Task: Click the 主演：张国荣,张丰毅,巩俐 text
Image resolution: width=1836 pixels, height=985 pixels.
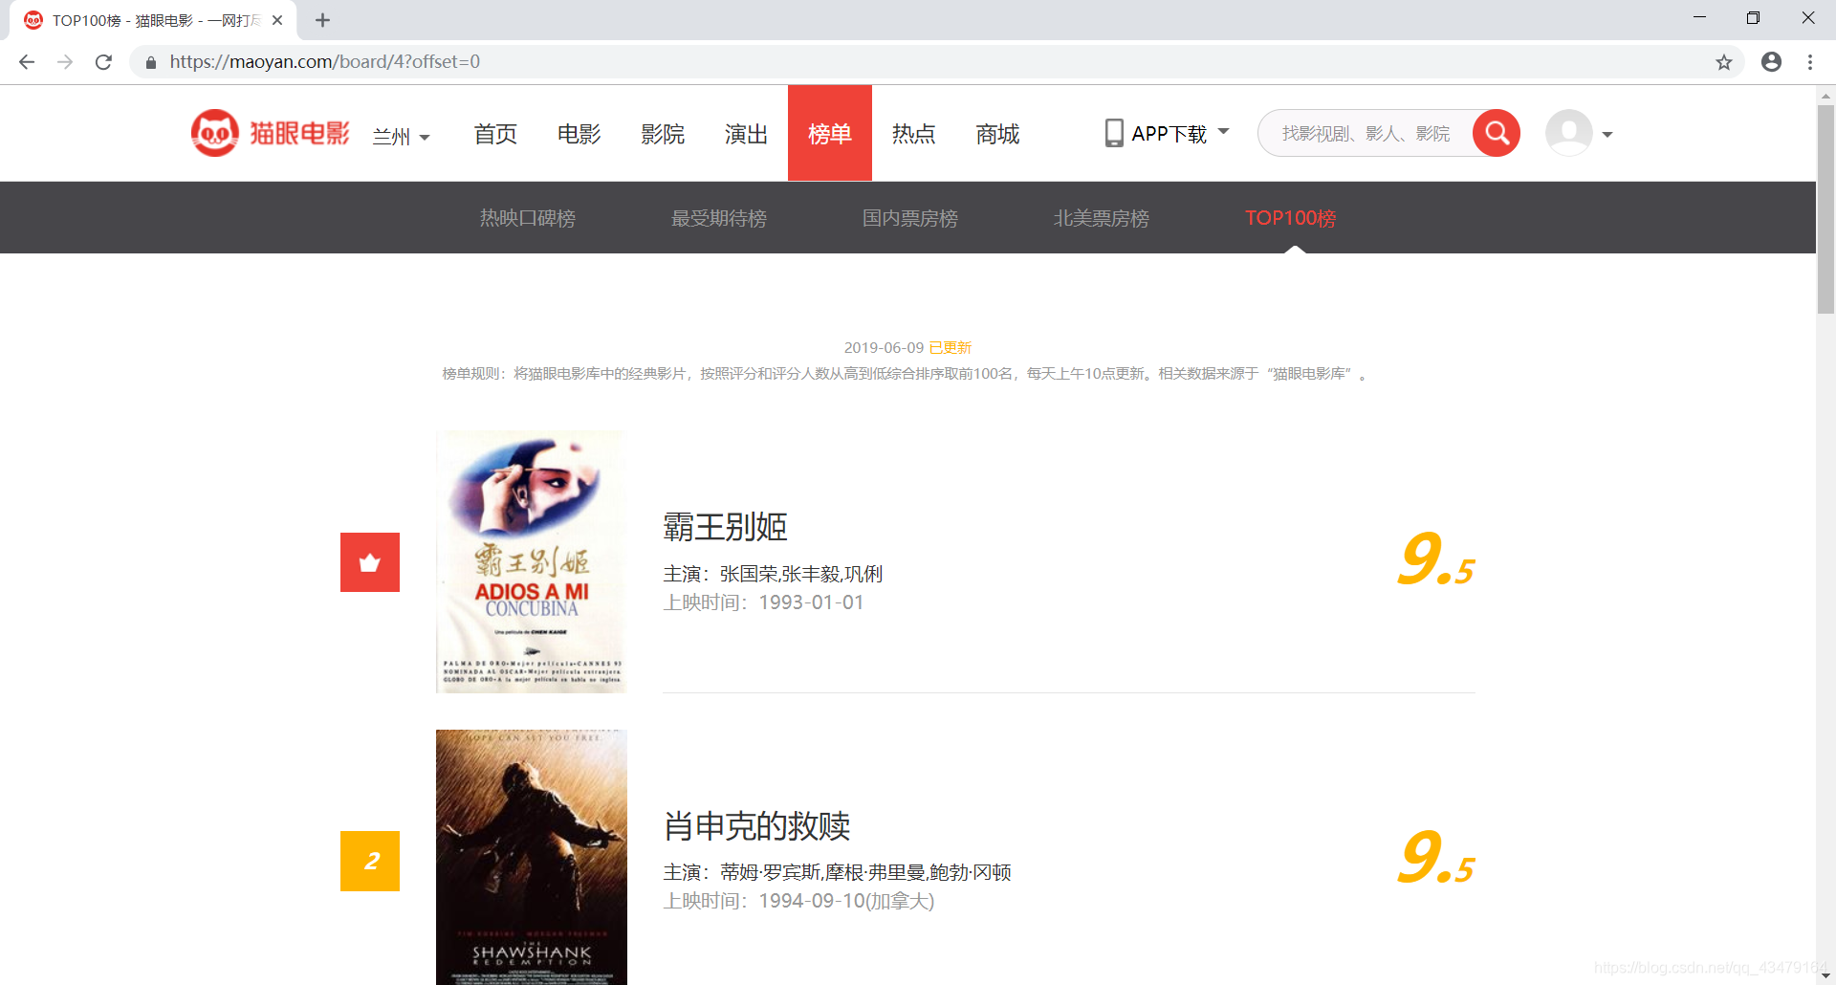Action: tap(773, 574)
